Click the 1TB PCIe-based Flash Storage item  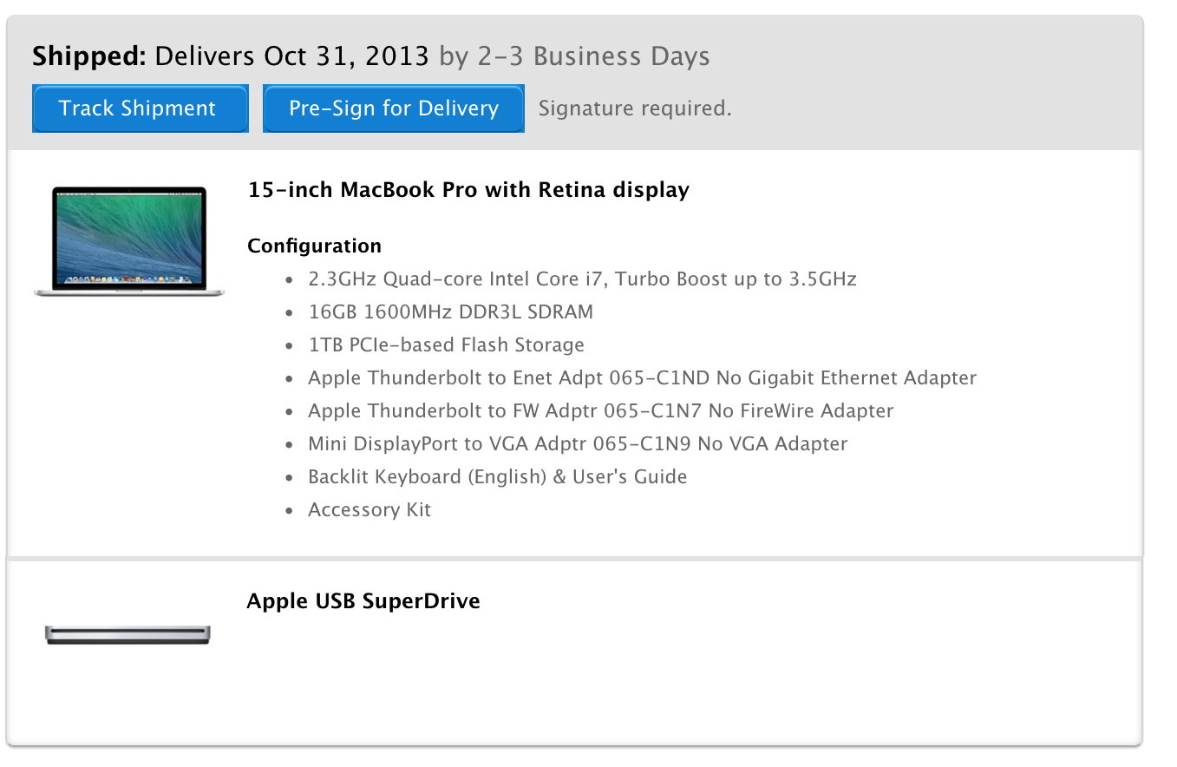click(x=446, y=345)
